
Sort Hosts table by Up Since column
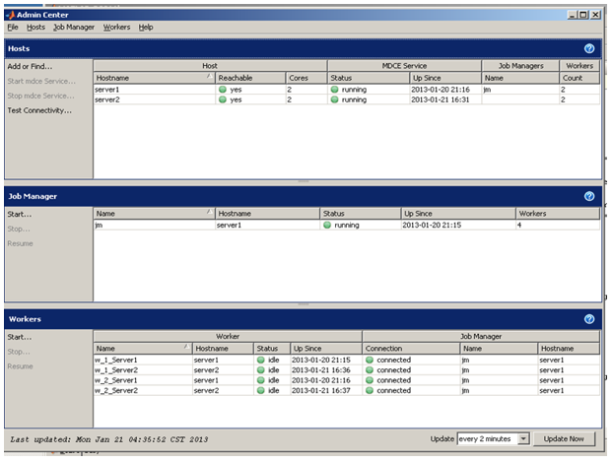point(445,78)
